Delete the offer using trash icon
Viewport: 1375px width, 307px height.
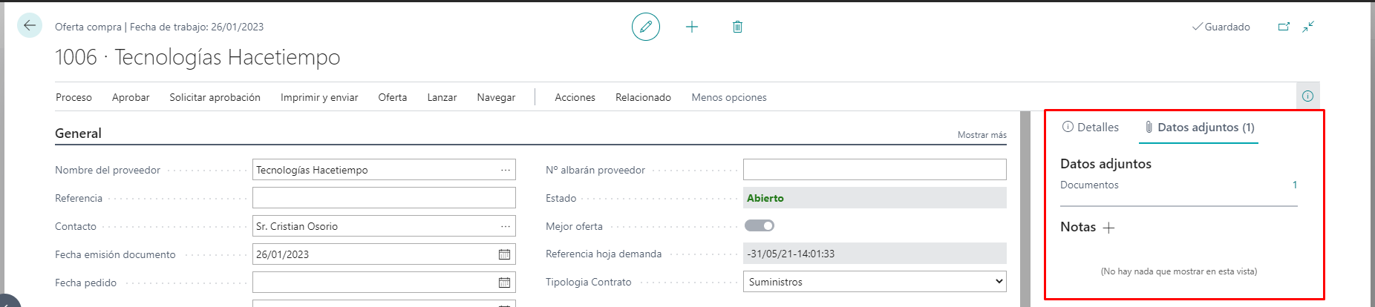[737, 27]
